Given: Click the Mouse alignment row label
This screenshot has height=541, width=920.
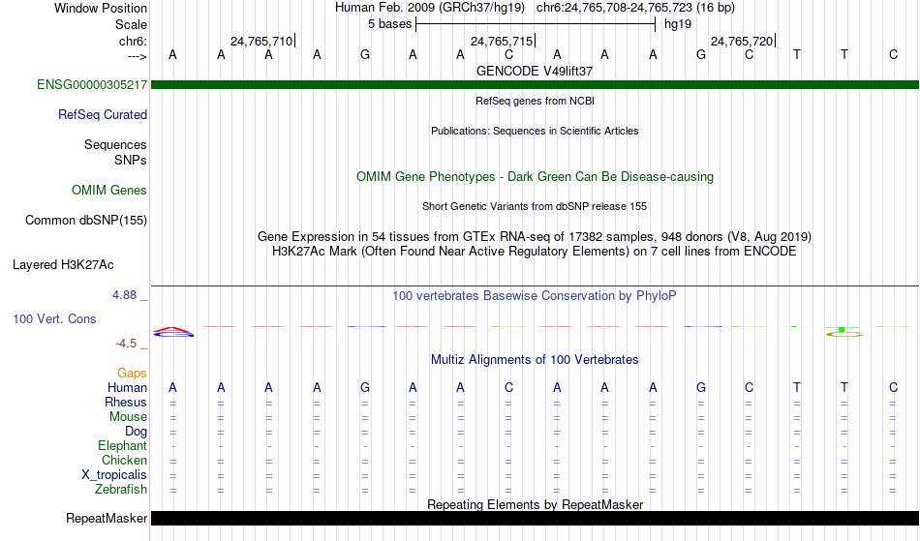Looking at the screenshot, I should click(x=128, y=417).
